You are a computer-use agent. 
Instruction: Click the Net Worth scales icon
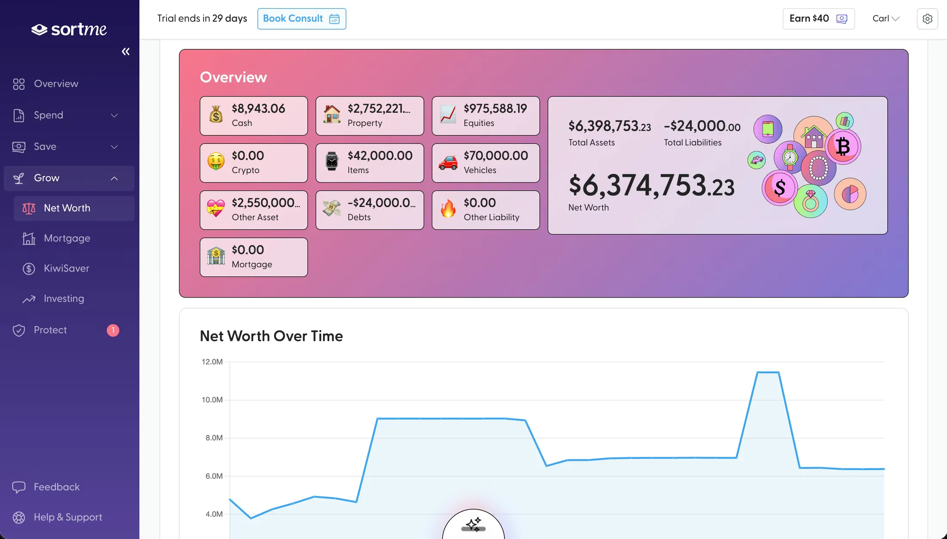[29, 208]
